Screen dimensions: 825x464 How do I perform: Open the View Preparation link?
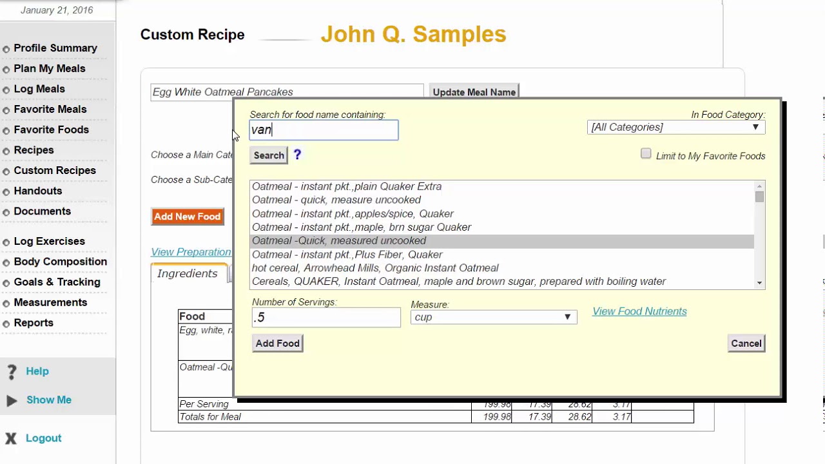click(x=191, y=252)
